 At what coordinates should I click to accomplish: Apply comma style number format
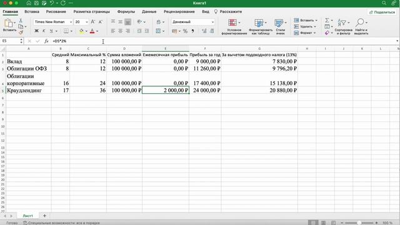(193, 31)
